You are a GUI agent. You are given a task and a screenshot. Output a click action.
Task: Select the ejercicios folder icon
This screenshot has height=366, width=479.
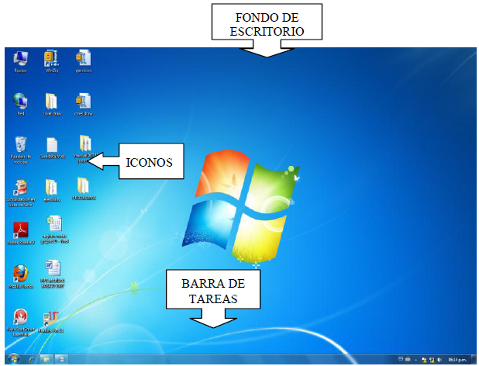click(x=52, y=191)
